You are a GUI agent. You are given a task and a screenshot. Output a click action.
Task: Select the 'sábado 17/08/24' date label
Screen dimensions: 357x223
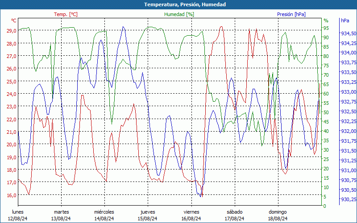235,215
